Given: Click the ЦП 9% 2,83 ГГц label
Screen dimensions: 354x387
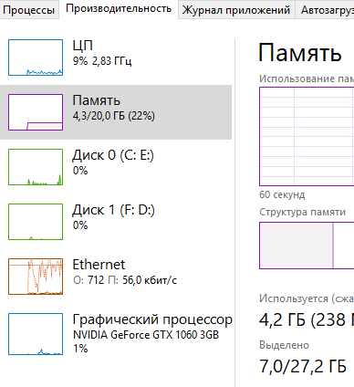Looking at the screenshot, I should coord(102,53).
